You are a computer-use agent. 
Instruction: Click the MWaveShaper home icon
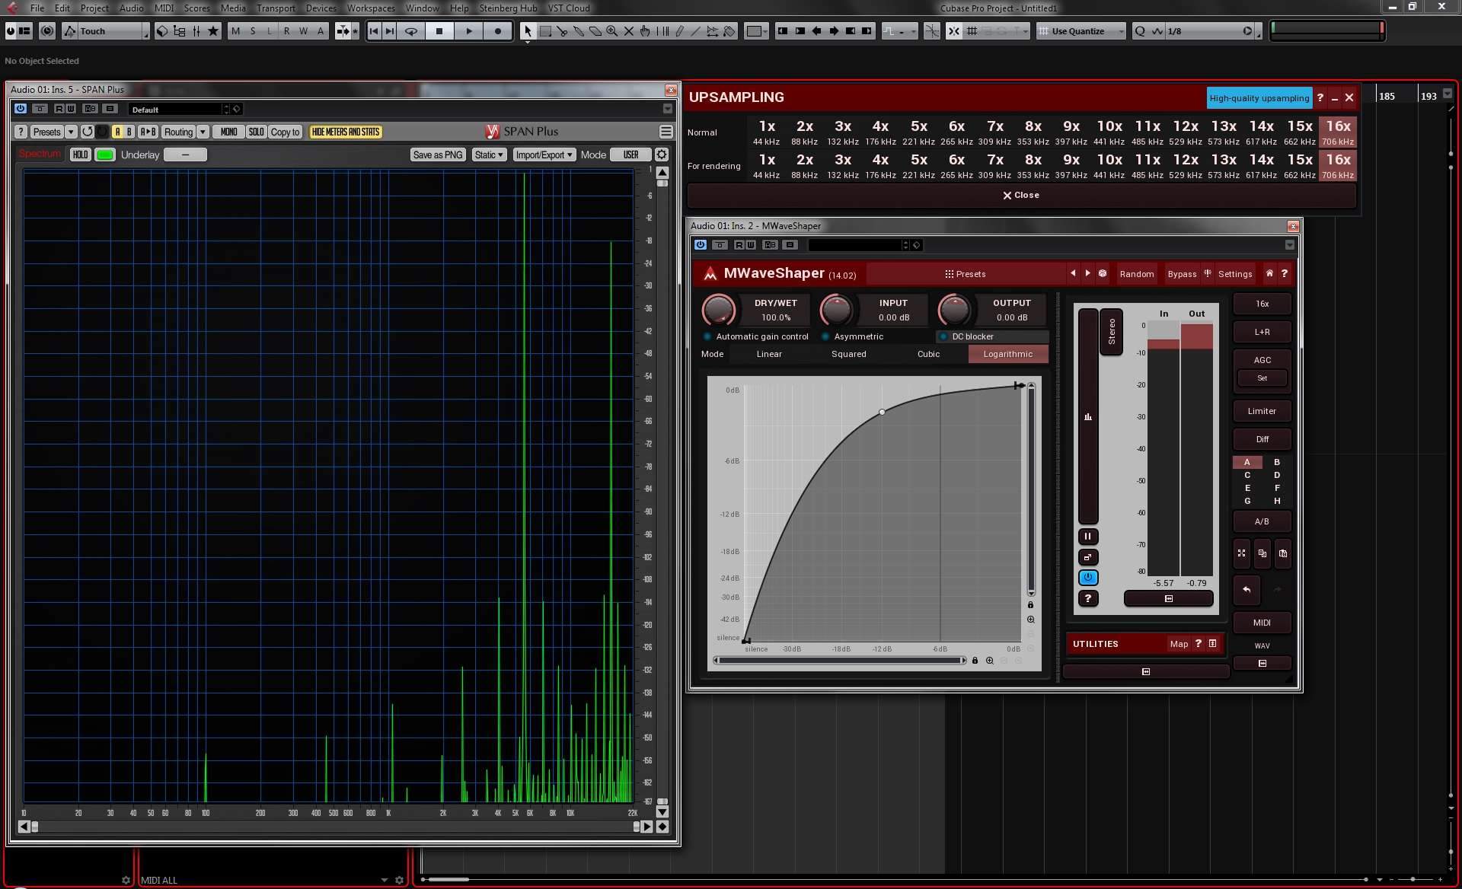point(1269,273)
